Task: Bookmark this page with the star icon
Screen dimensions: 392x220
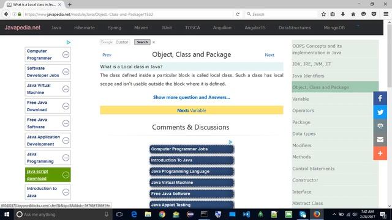Action: tap(323, 14)
